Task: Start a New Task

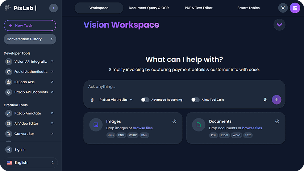Action: pos(30,25)
